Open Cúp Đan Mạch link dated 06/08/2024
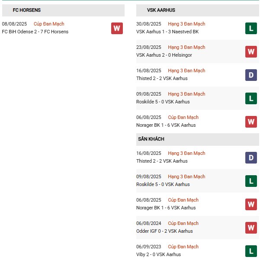 click(x=183, y=224)
